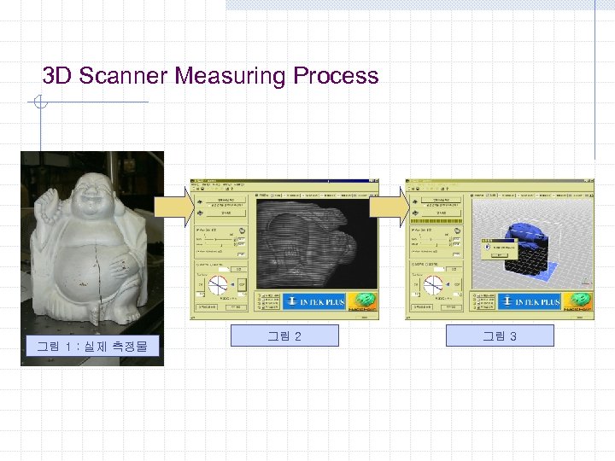Click the Save disk icon in 그림 2 window toolbar
This screenshot has height=461, width=615.
[202, 189]
